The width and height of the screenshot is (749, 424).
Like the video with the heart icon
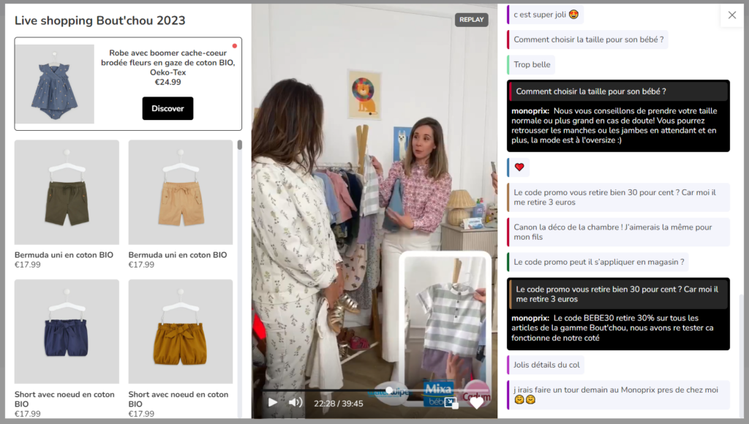click(x=477, y=403)
